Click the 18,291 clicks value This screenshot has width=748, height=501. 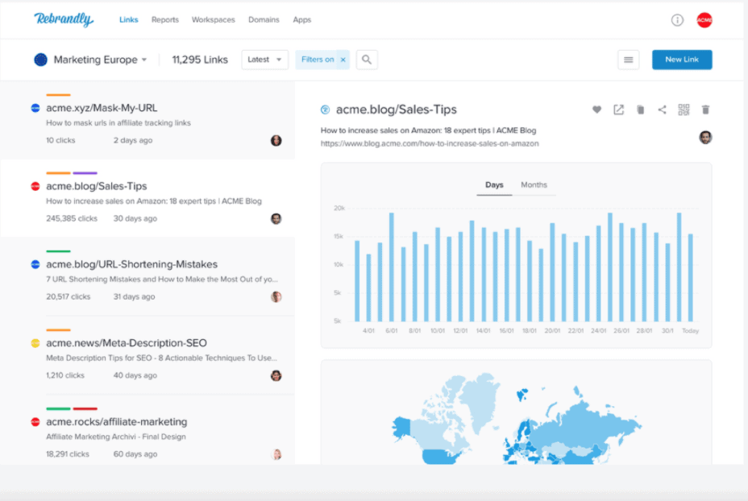pos(67,453)
